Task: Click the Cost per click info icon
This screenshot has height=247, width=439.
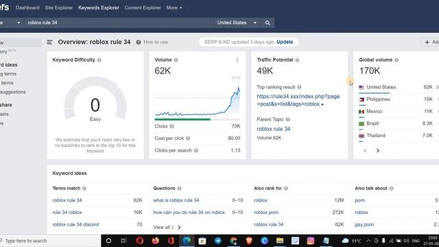Action: click(x=188, y=139)
